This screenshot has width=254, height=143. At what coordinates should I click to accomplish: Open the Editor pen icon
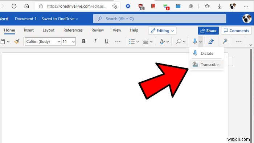[x=211, y=41]
